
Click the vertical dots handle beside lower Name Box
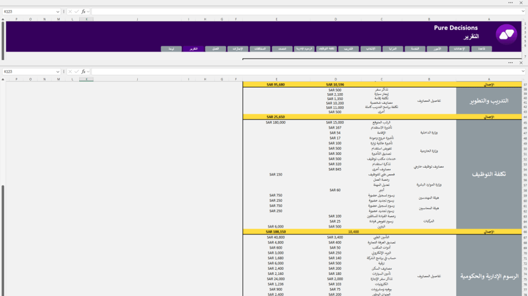63,72
